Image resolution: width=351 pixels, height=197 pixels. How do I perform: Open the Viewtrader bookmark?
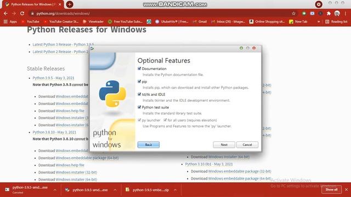93,22
